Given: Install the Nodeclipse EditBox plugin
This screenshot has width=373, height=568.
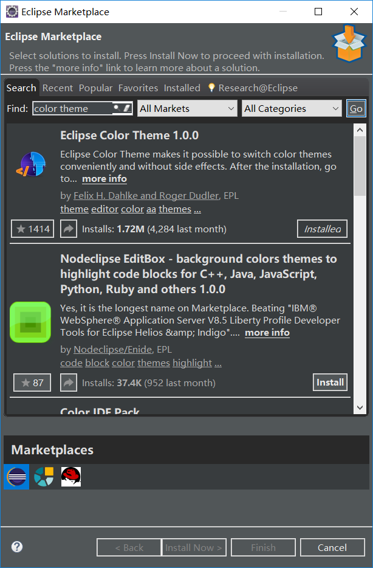Looking at the screenshot, I should click(x=330, y=383).
